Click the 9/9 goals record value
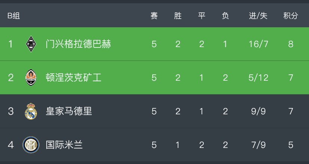 coord(258,111)
